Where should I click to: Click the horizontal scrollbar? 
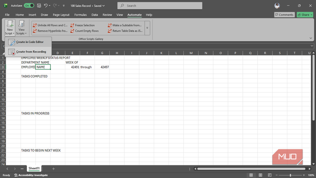251,169
